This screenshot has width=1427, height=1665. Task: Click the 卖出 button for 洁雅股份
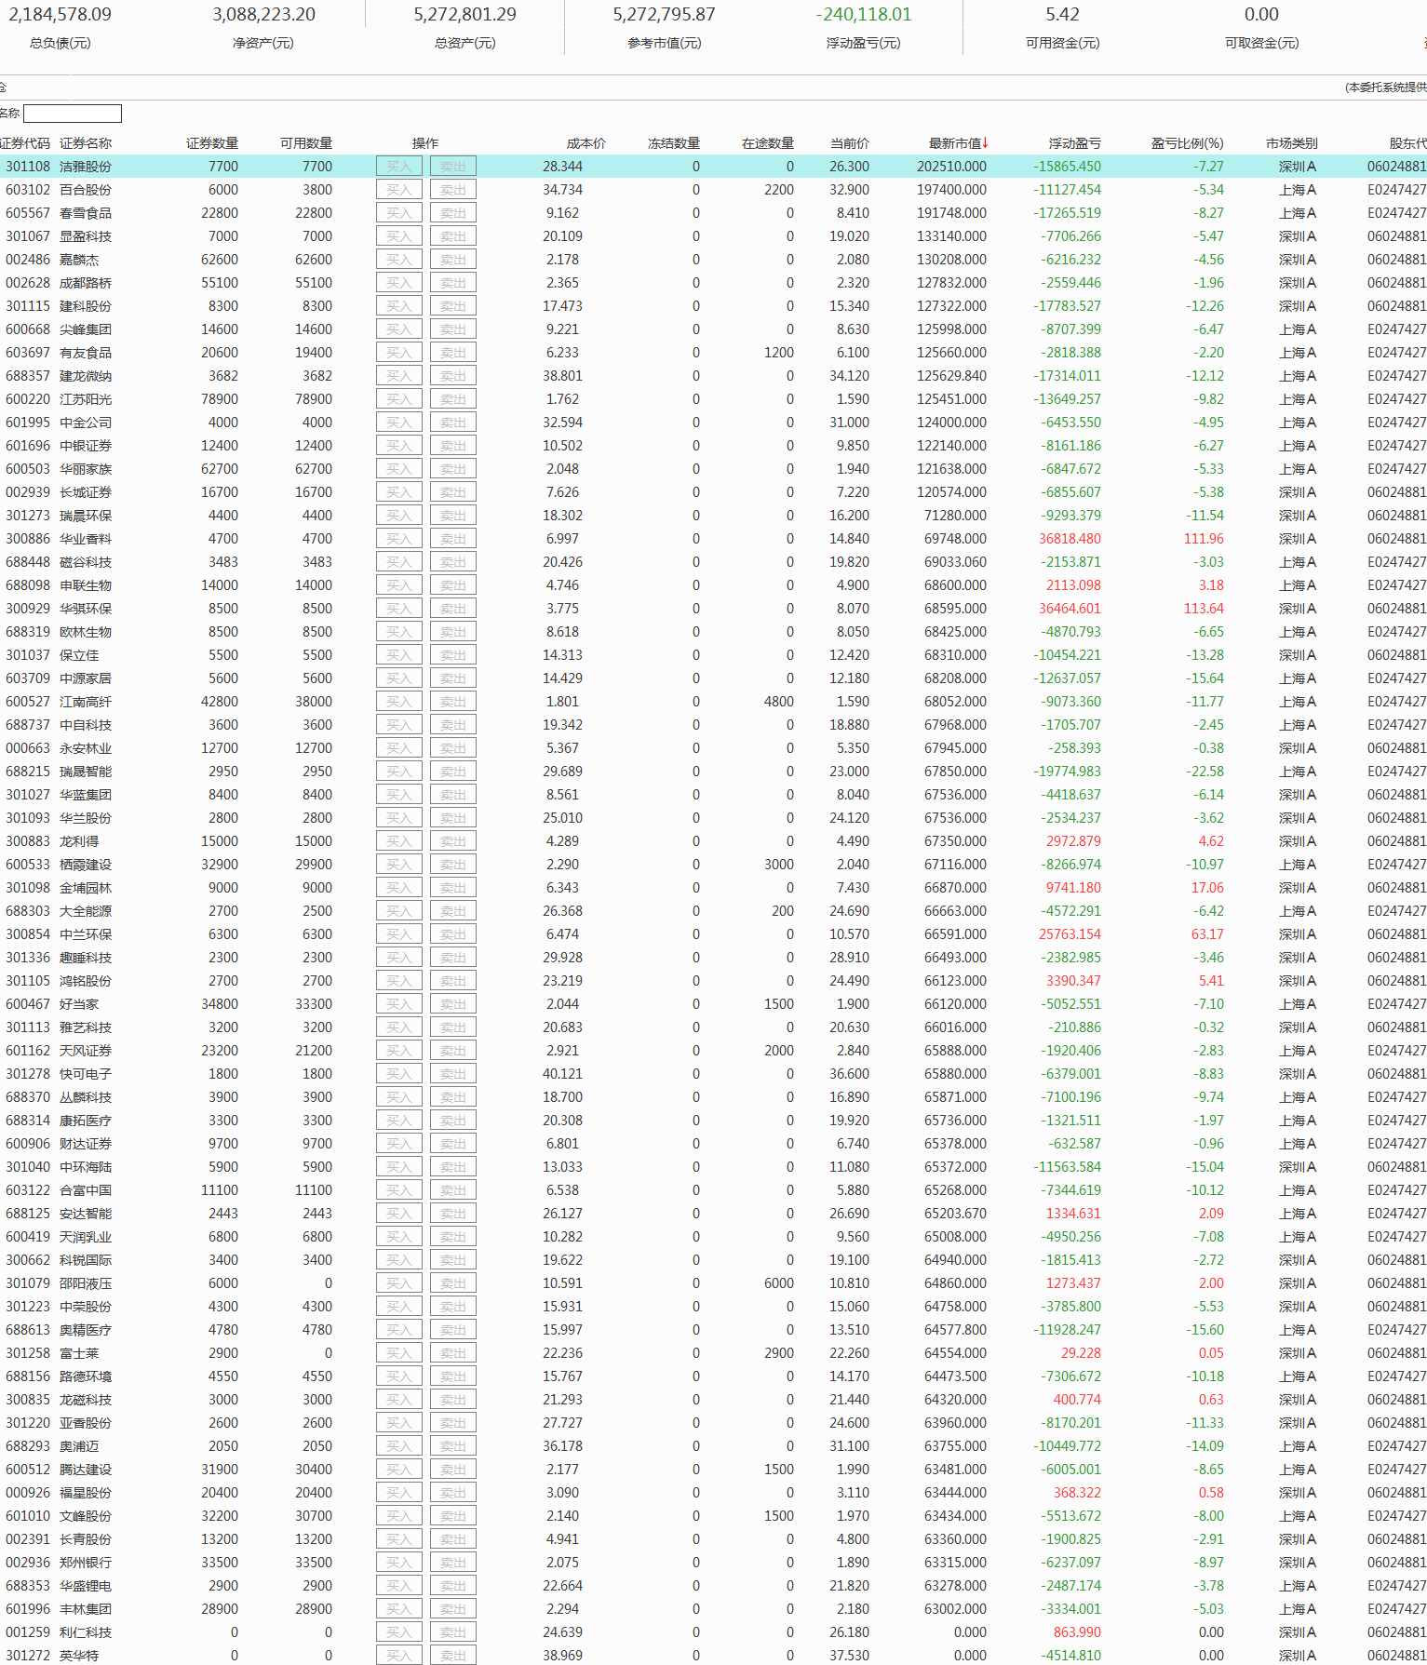453,167
